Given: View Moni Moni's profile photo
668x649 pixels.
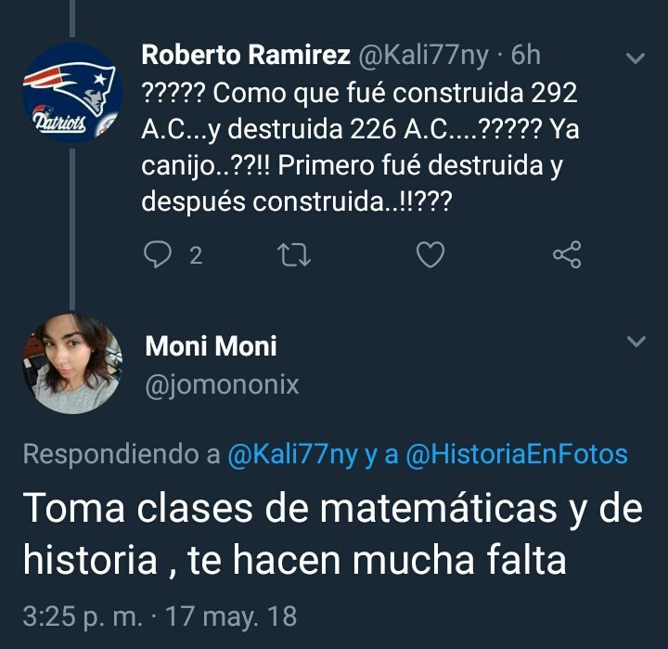Looking at the screenshot, I should 71,361.
